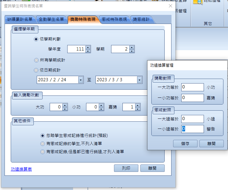Image resolution: width=228 pixels, height=190 pixels.
Task: Open 全勤學生名單 tab
Action: click(x=51, y=19)
